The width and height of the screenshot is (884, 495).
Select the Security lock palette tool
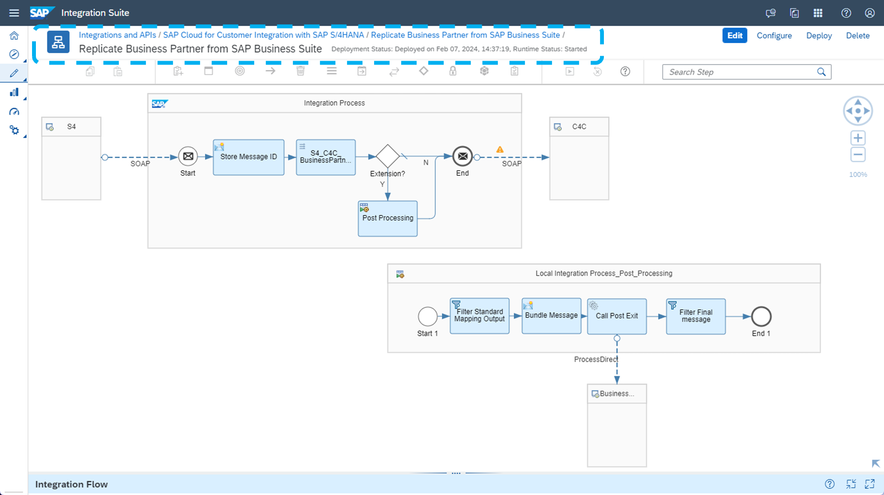(453, 71)
